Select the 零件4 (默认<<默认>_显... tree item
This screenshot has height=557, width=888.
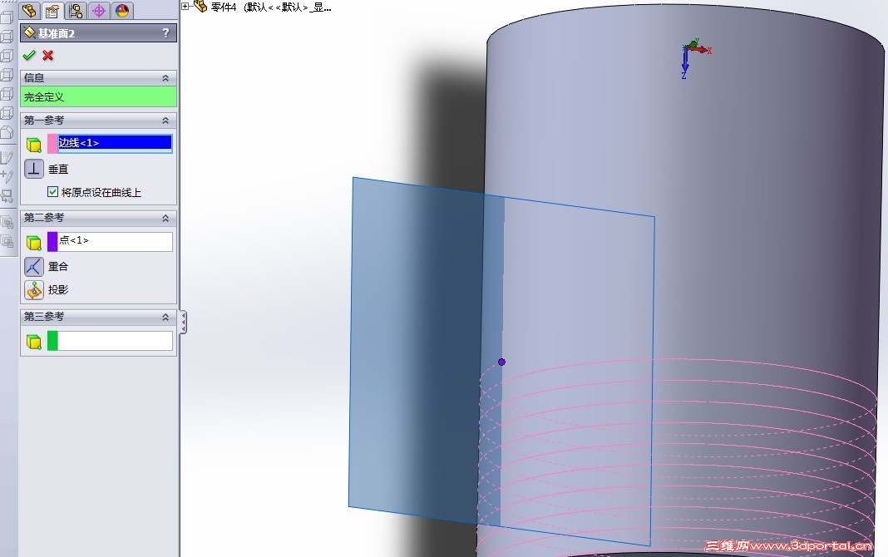(x=271, y=7)
